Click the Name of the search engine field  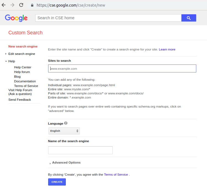80,150
